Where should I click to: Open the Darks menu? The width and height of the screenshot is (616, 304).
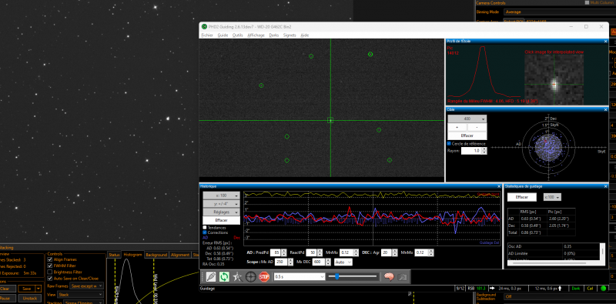(x=274, y=35)
